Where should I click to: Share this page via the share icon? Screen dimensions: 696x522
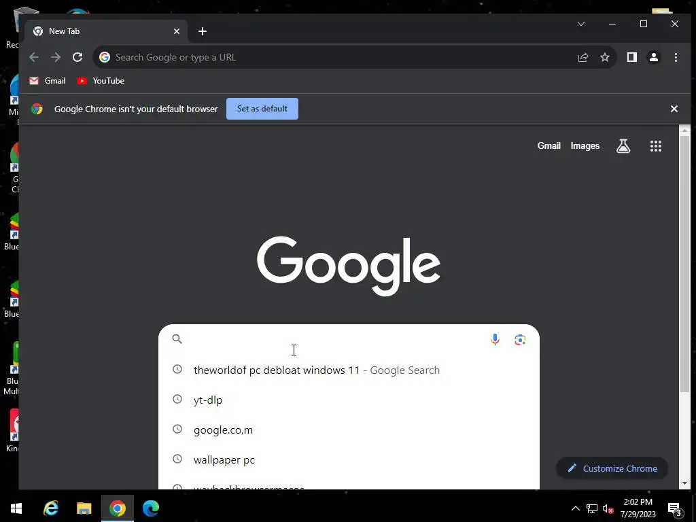[582, 57]
